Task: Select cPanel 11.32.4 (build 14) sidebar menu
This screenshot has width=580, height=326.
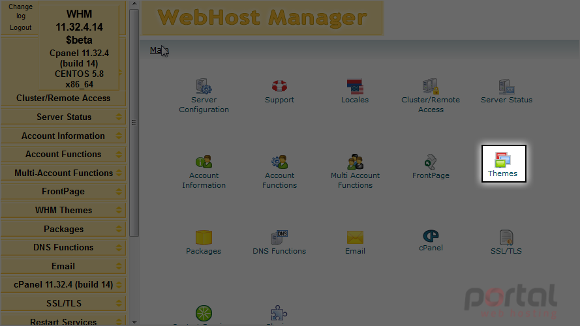Action: pyautogui.click(x=63, y=285)
